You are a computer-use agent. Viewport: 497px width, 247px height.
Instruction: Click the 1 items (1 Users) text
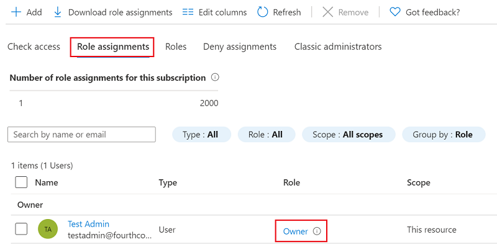(x=42, y=165)
